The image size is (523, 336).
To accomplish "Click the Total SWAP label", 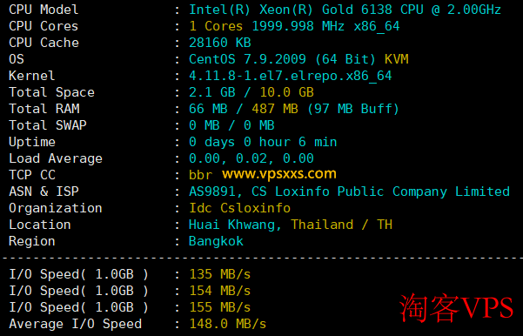I will [48, 125].
